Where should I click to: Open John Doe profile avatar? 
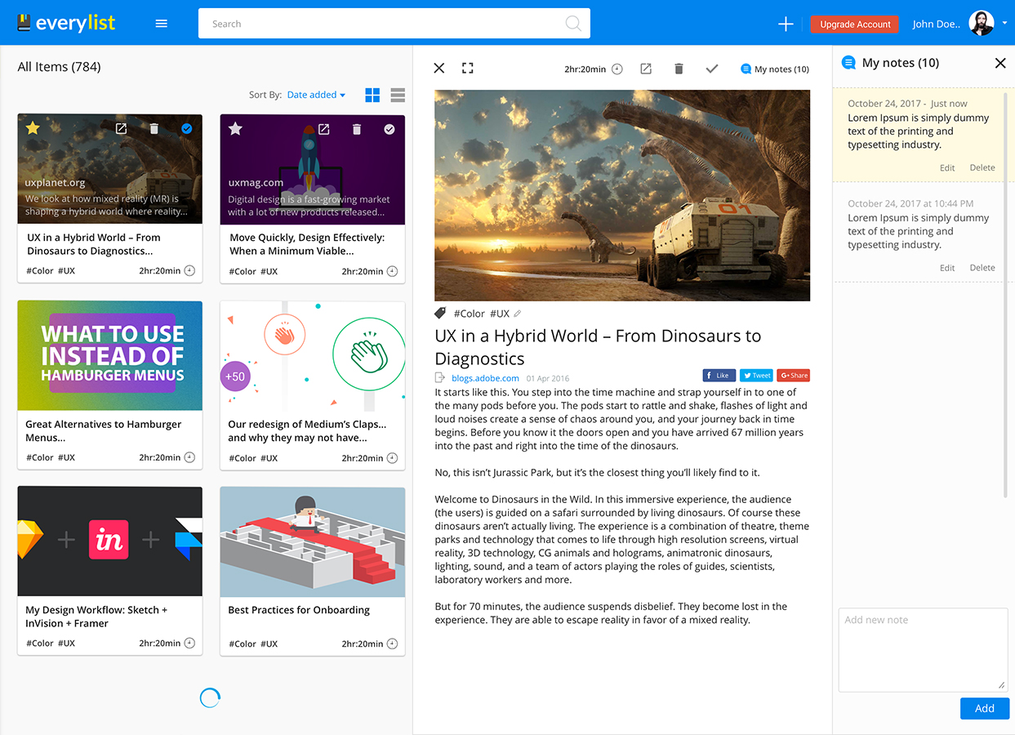[x=982, y=24]
